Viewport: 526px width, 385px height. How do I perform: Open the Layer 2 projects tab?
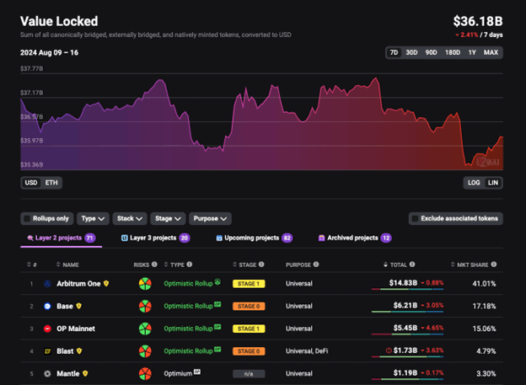point(61,238)
